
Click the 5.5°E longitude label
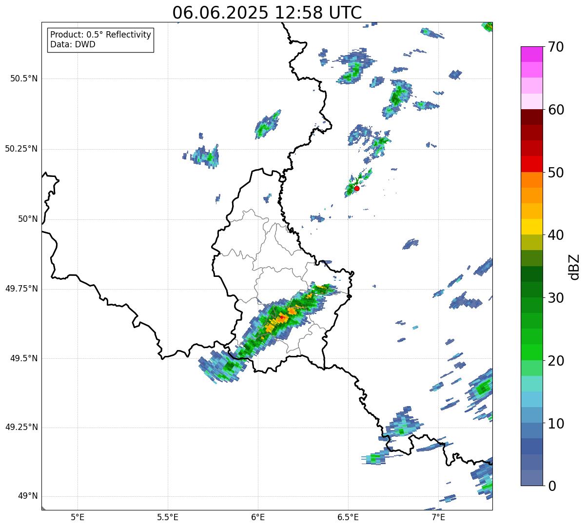click(168, 517)
